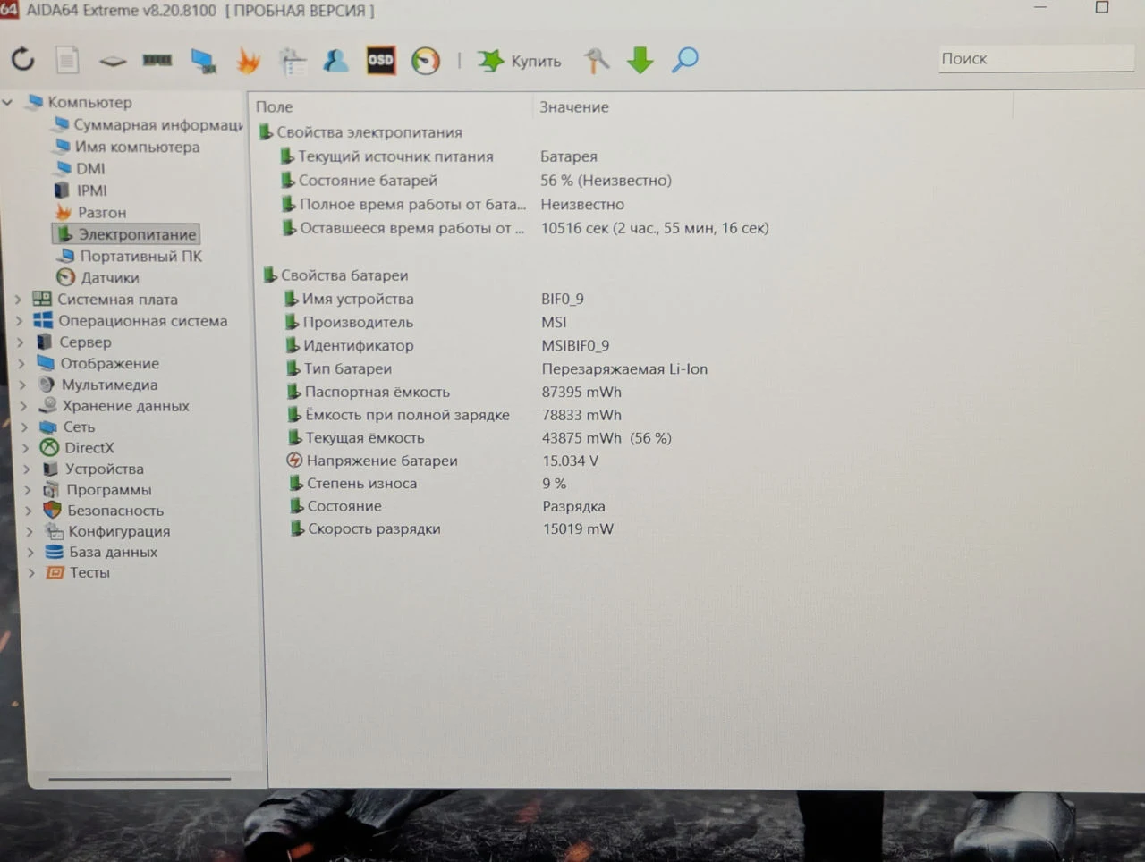
Task: Expand the Операционная система node
Action: 20,321
